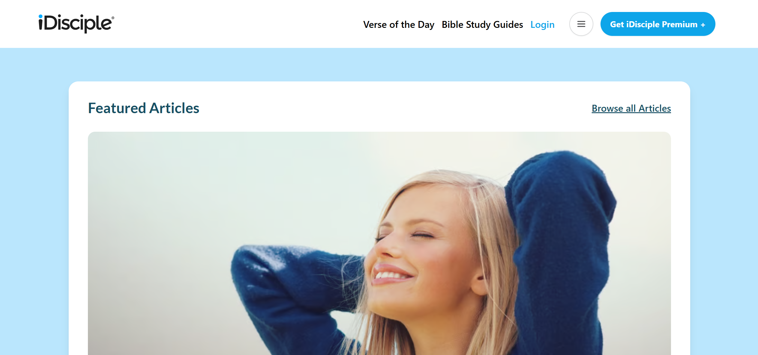Click the word Guides in navigation
This screenshot has width=758, height=355.
(508, 24)
